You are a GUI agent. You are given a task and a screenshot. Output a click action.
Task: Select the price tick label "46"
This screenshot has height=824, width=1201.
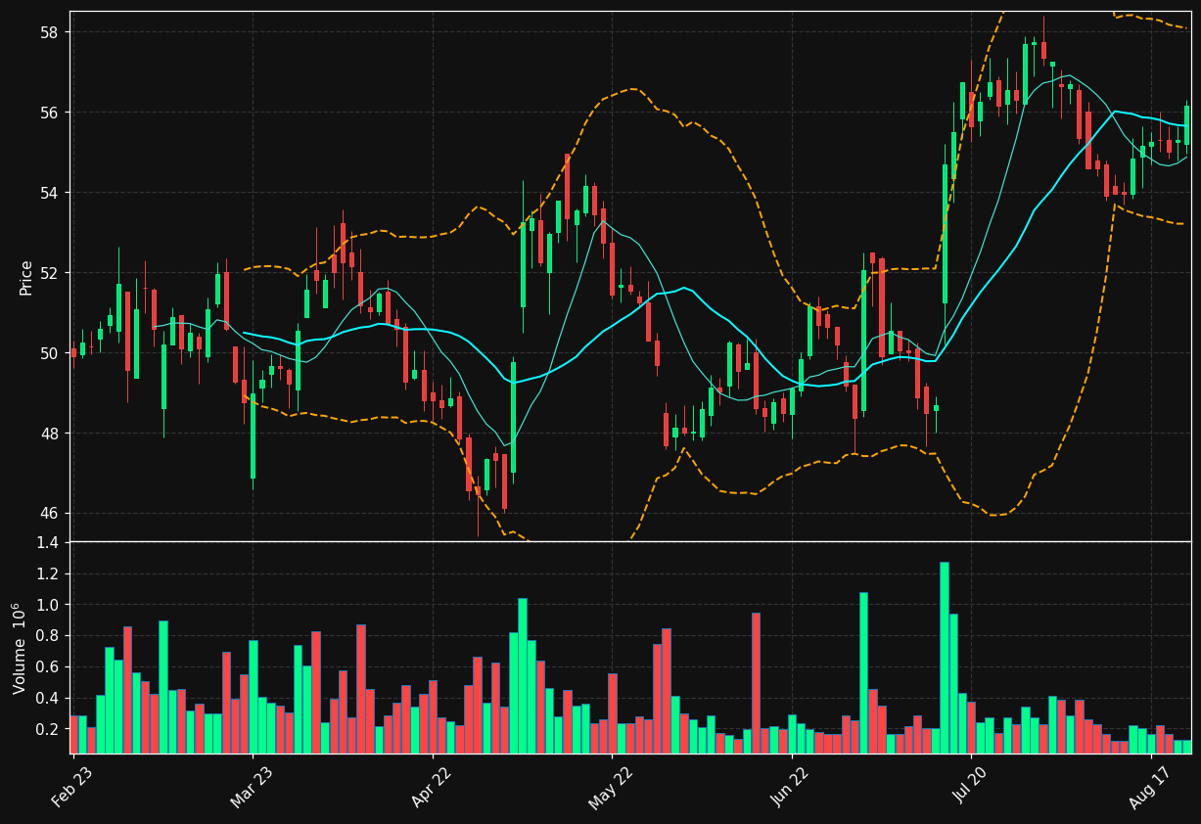pyautogui.click(x=50, y=514)
